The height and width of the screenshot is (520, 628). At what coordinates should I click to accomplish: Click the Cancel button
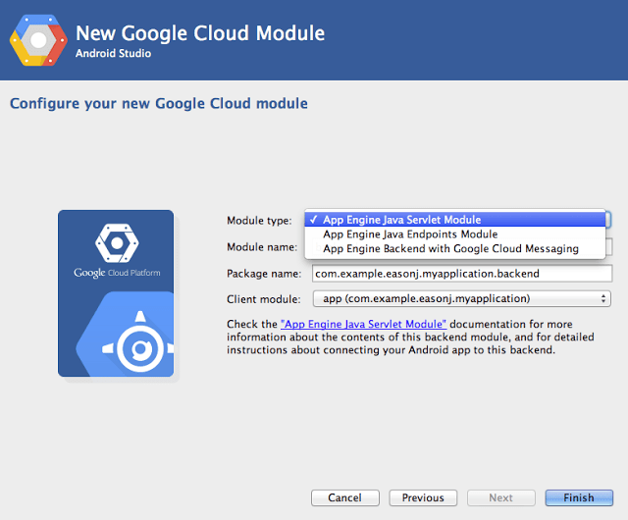click(x=344, y=497)
